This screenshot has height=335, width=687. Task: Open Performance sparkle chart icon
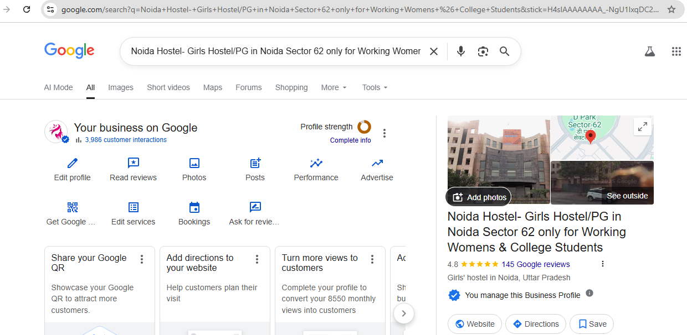click(x=316, y=163)
